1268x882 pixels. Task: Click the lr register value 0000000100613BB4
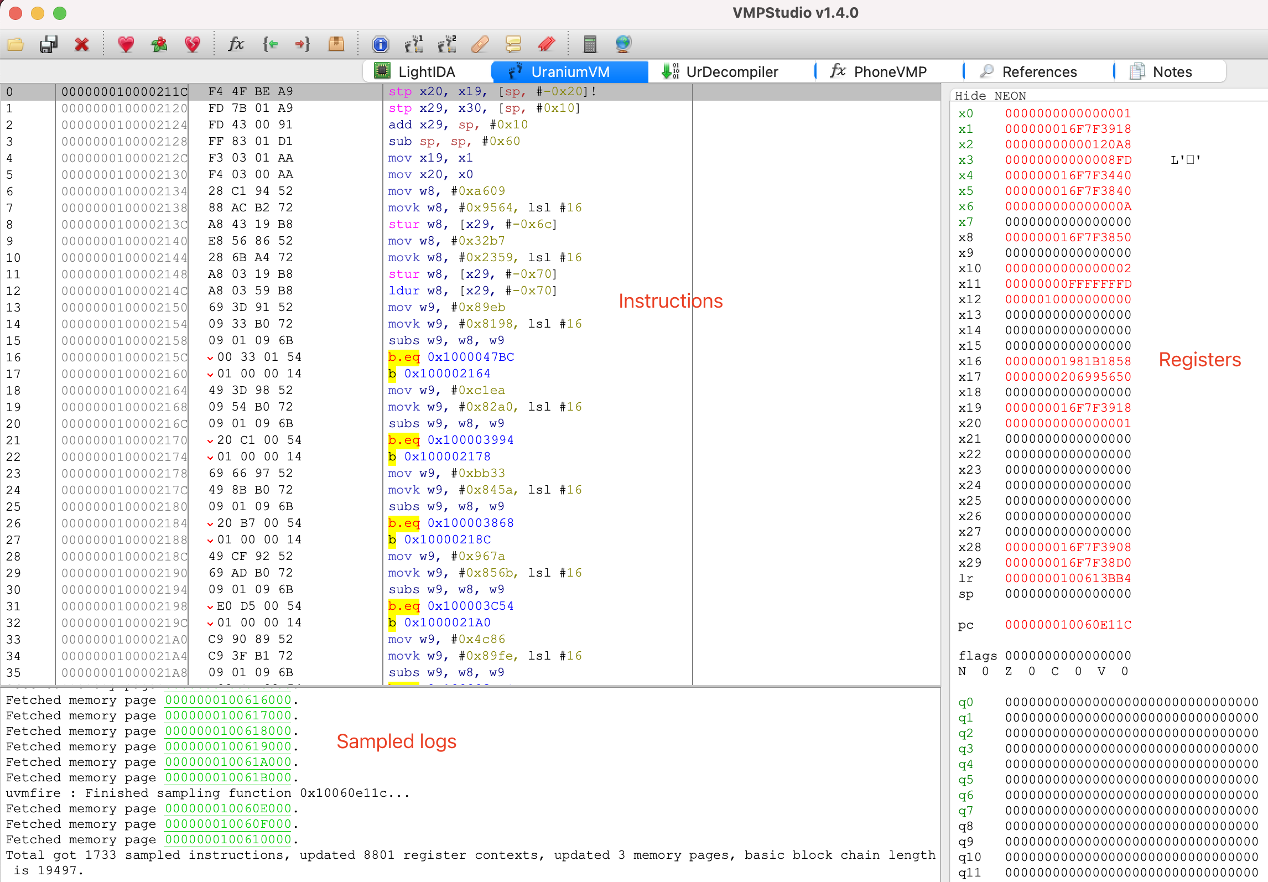click(1068, 578)
